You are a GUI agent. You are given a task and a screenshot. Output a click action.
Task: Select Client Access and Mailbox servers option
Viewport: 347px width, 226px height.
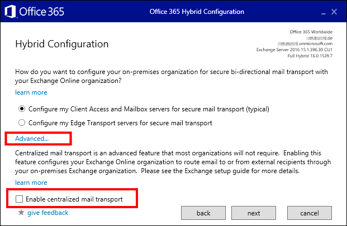[x=22, y=109]
